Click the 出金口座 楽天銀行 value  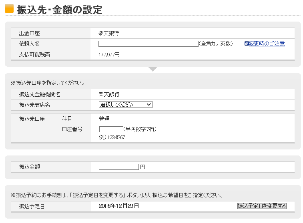click(x=108, y=33)
